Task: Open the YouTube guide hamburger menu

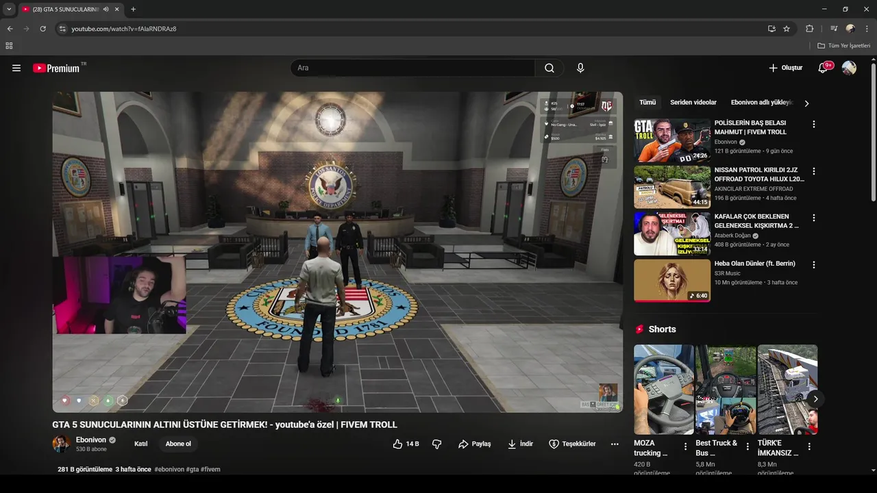Action: 16,68
